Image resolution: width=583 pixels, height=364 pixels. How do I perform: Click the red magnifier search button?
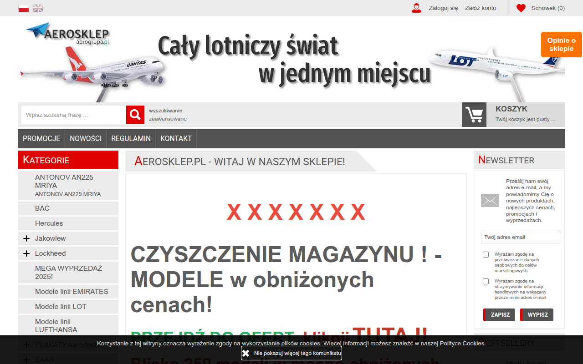pos(135,115)
